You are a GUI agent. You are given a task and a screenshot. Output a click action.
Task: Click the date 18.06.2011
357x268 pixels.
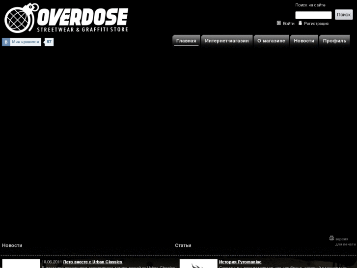point(52,262)
